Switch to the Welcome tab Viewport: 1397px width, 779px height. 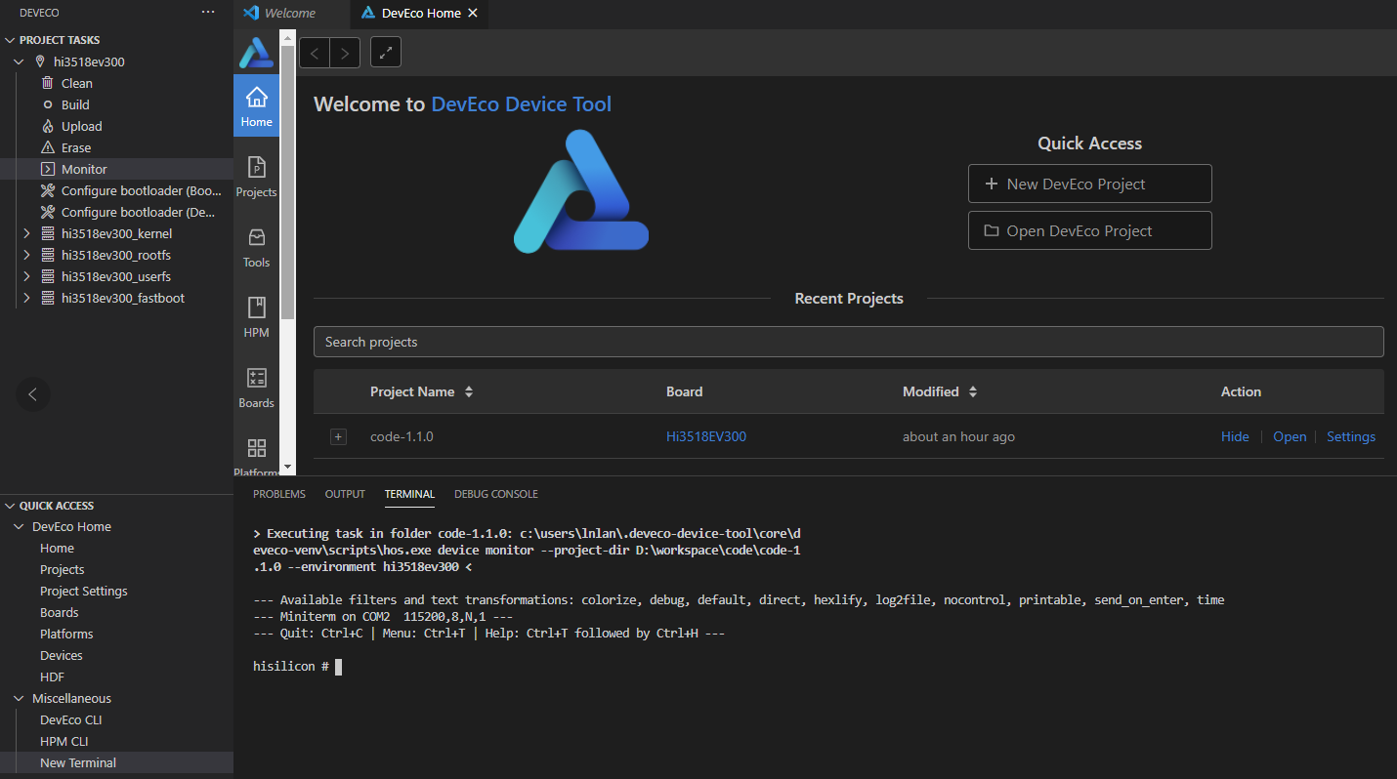point(290,14)
